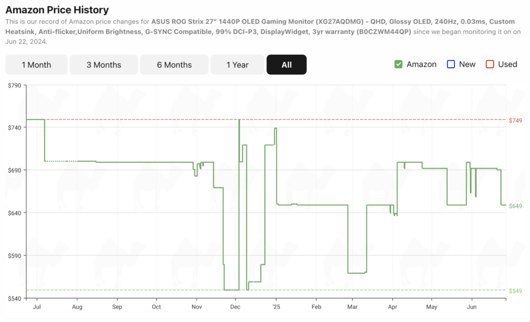The width and height of the screenshot is (530, 322).
Task: Click the $649 current price label
Action: pyautogui.click(x=515, y=206)
